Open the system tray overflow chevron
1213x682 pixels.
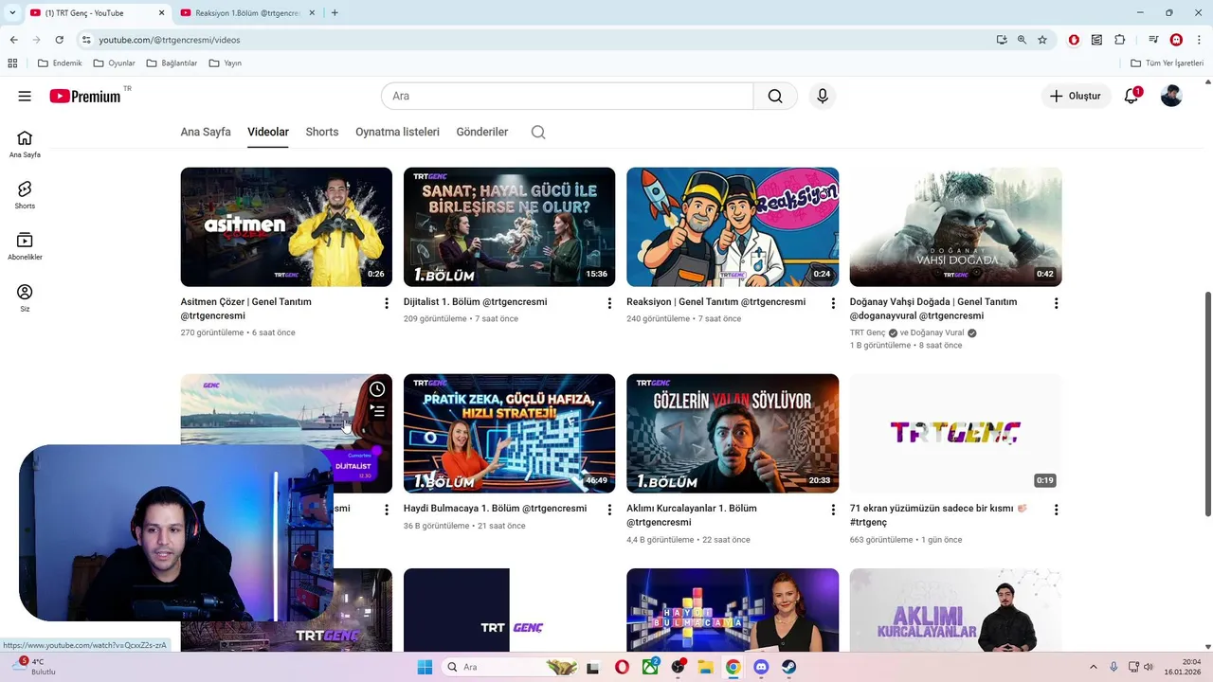1093,667
